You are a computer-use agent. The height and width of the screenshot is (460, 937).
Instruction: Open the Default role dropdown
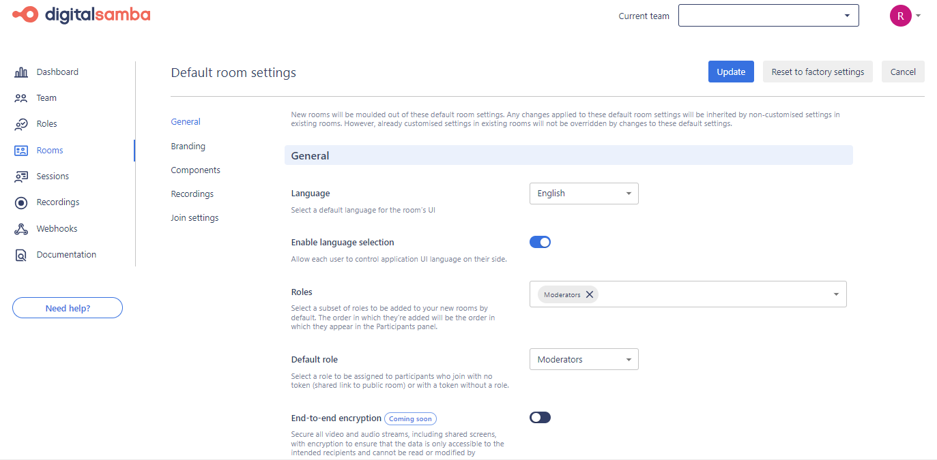point(583,360)
